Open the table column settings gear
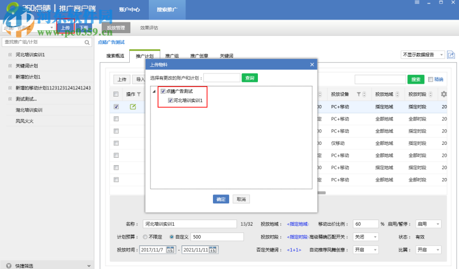459x269 pixels. pyautogui.click(x=444, y=94)
